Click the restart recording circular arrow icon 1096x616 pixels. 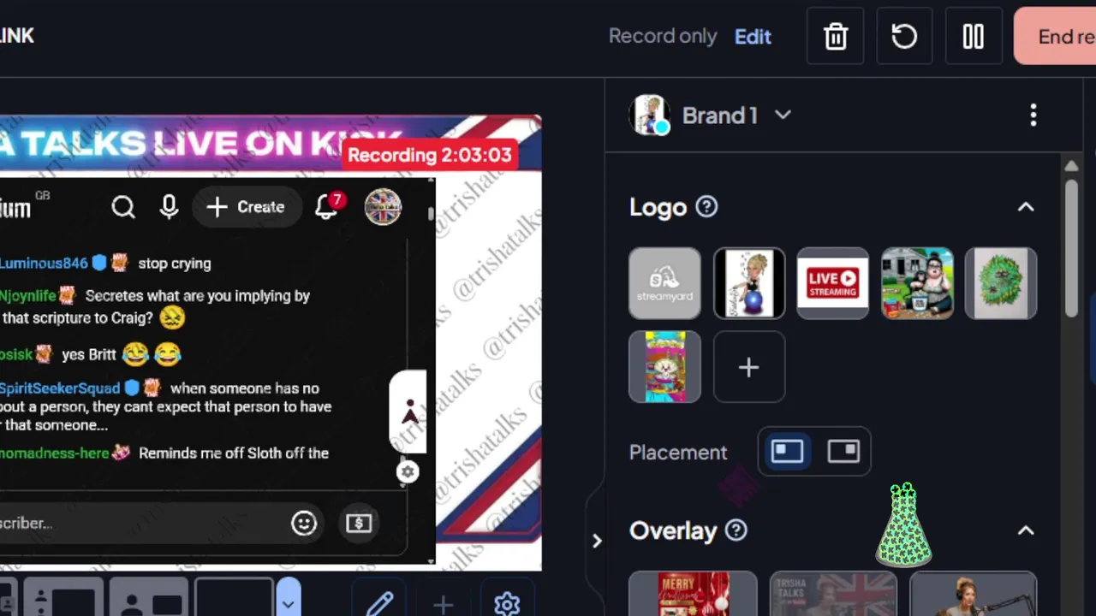coord(904,36)
